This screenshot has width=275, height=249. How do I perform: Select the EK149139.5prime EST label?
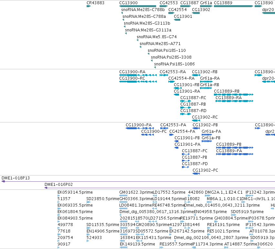tap(138, 244)
